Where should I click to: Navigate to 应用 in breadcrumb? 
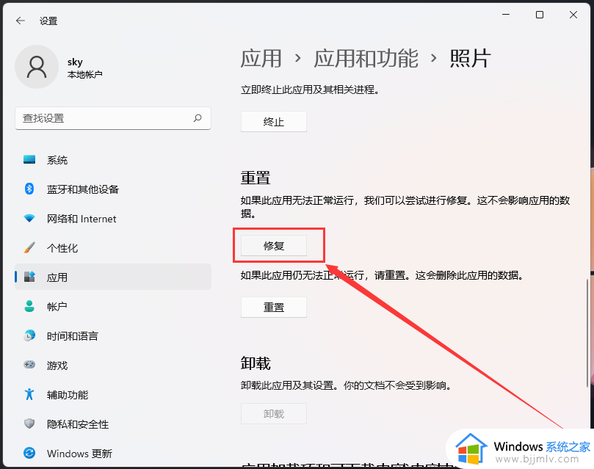(261, 59)
